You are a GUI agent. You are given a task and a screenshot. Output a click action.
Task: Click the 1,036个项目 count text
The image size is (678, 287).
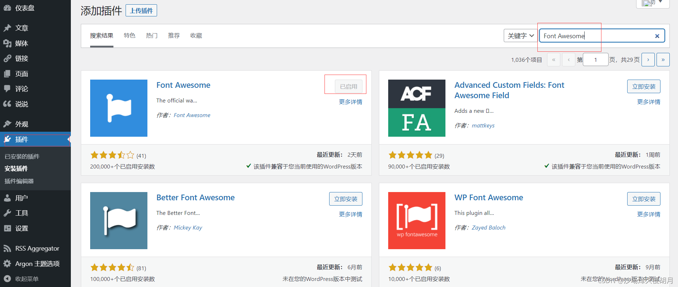coord(526,60)
